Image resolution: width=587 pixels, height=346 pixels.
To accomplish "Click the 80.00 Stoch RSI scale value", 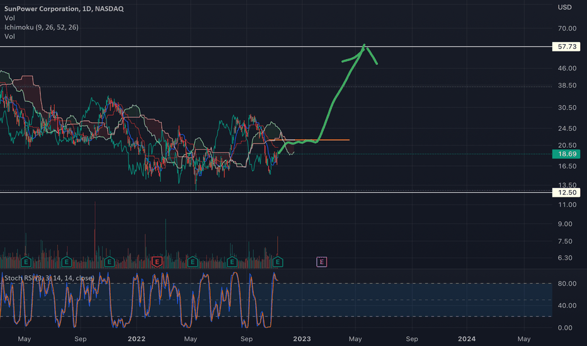I will (567, 284).
